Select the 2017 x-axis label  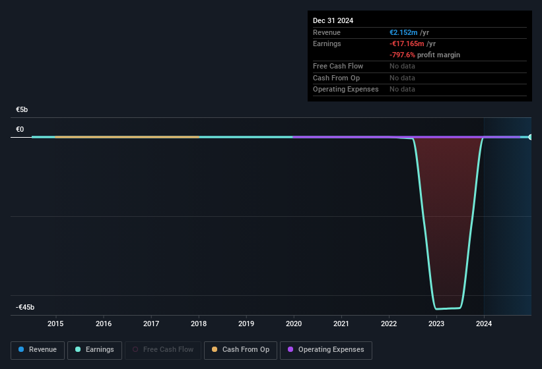coord(151,324)
